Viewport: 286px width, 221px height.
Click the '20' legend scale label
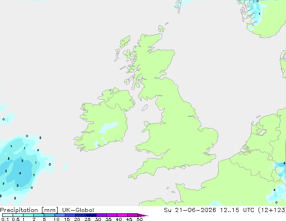tap(77, 219)
